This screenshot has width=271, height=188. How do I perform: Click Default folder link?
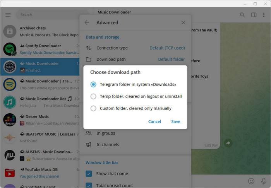tap(172, 60)
